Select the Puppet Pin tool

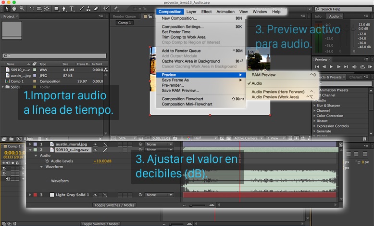[x=116, y=9]
